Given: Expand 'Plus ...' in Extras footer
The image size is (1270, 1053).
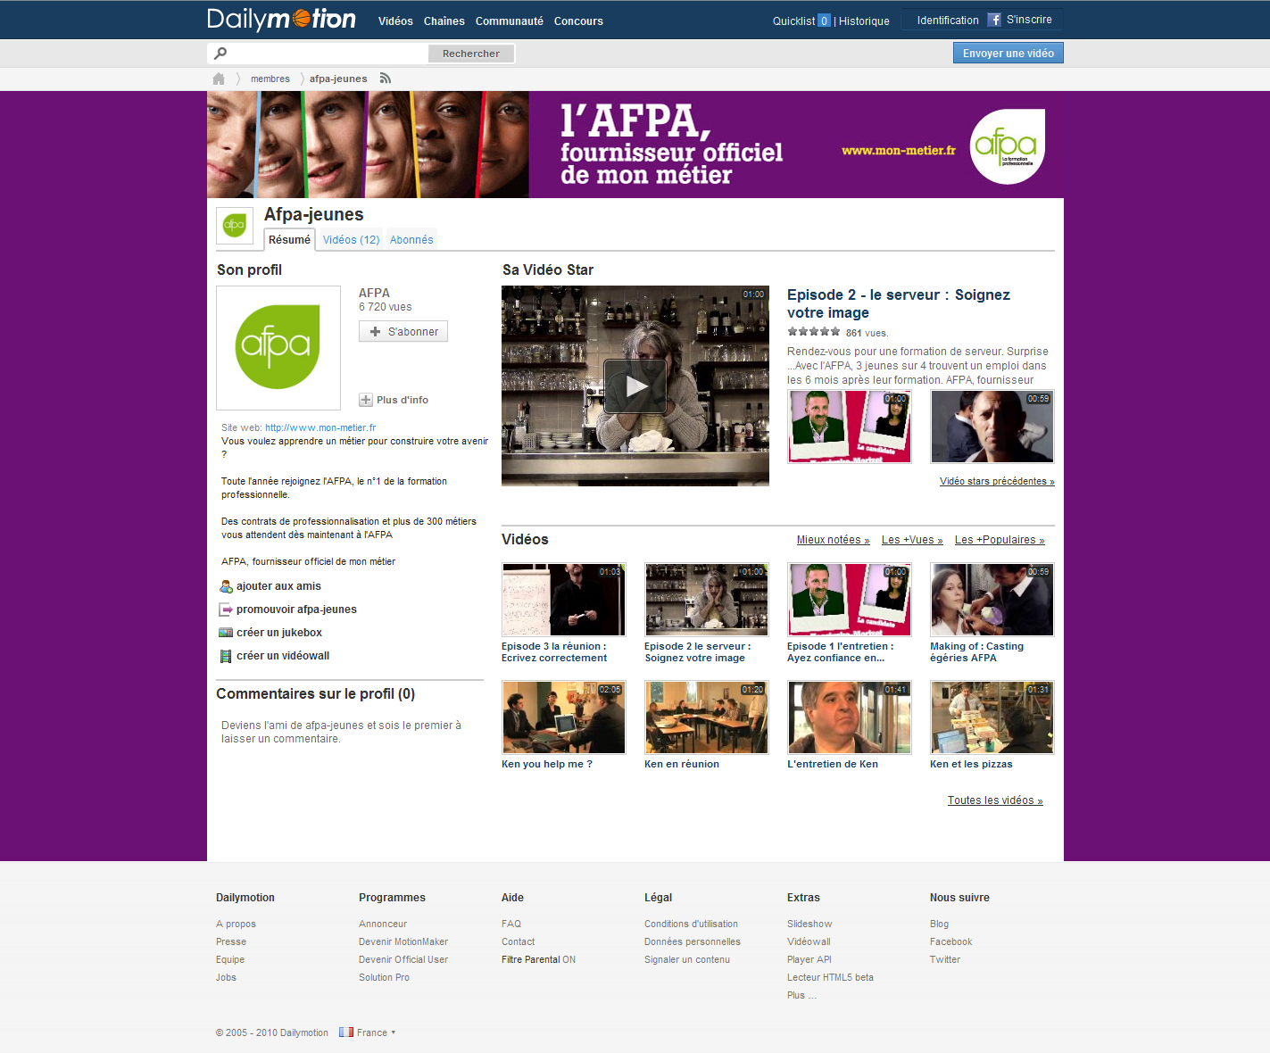Looking at the screenshot, I should [x=801, y=995].
